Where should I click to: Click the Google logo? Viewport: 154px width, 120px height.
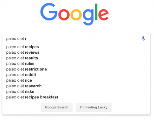coord(74,14)
